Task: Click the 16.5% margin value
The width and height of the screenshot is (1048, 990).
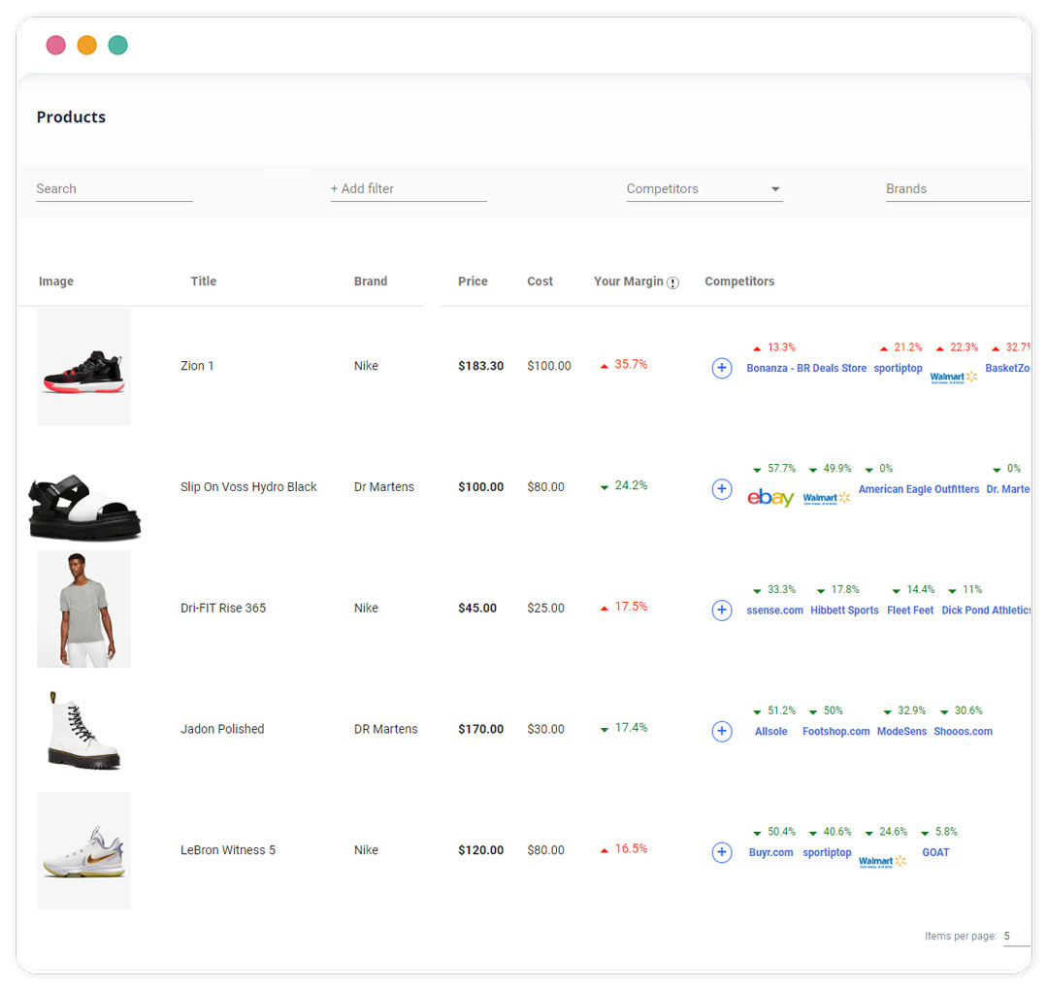Action: coord(631,848)
